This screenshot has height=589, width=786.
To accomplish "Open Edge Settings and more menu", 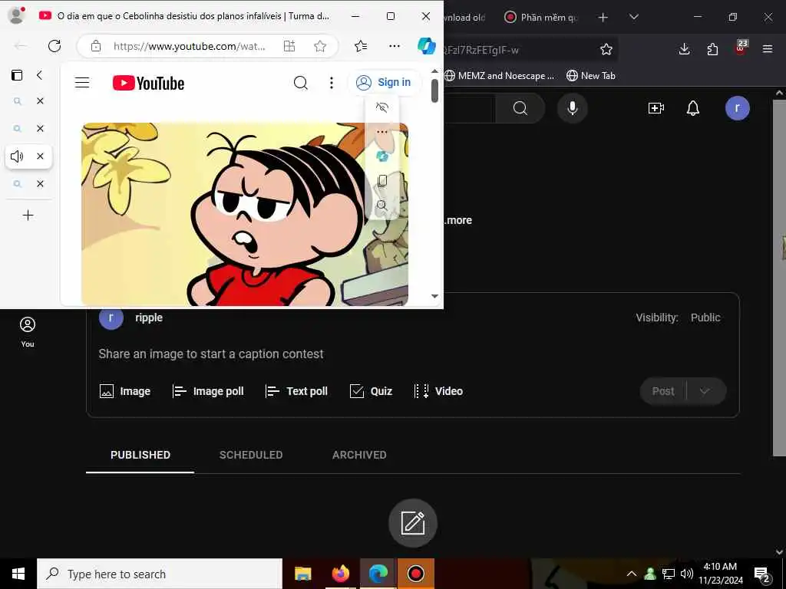I will (395, 46).
